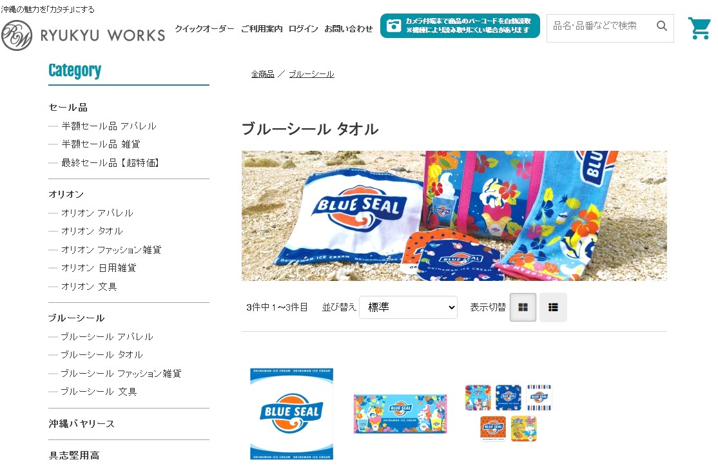Screen dimensions: 718x471
Task: Click the search magnifier icon
Action: pos(661,26)
